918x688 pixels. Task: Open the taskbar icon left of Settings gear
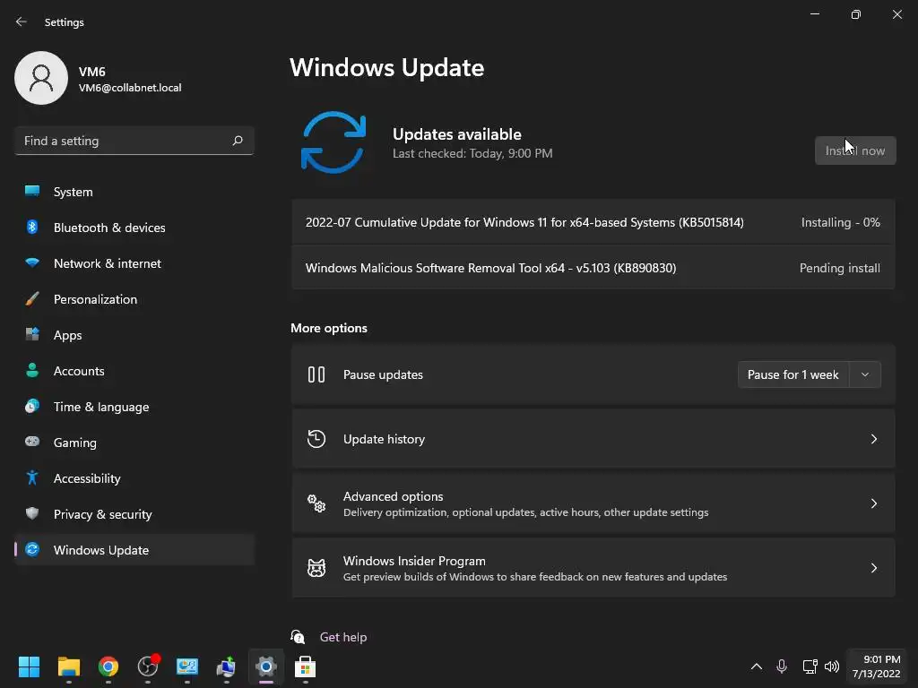[x=226, y=666]
